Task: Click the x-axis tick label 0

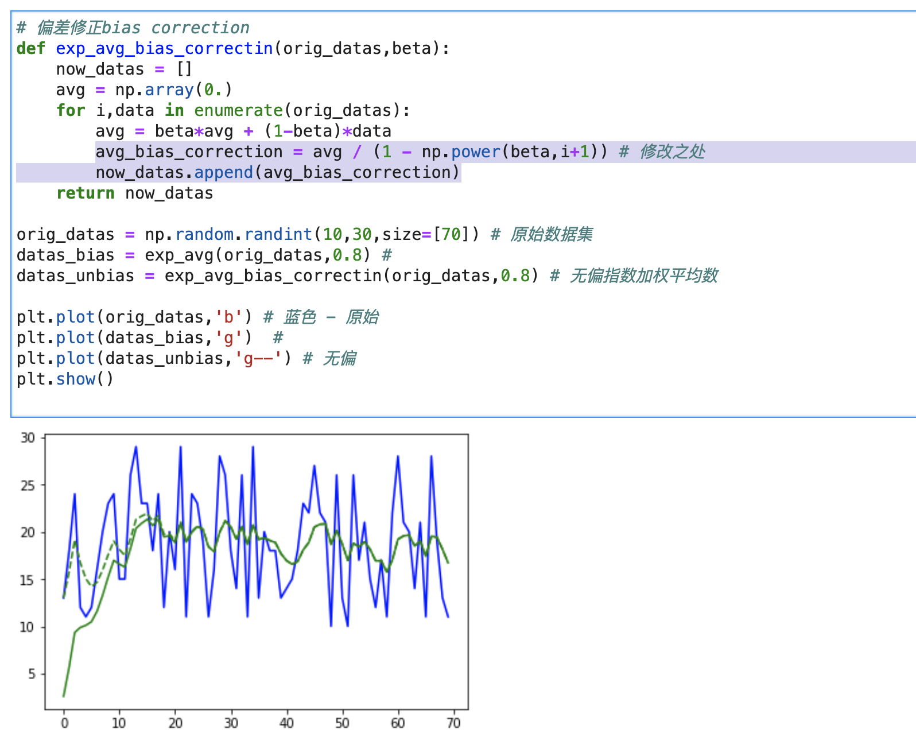Action: pyautogui.click(x=64, y=723)
